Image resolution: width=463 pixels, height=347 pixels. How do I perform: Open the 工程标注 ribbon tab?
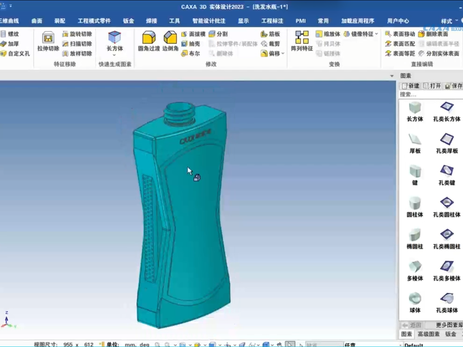click(x=272, y=21)
